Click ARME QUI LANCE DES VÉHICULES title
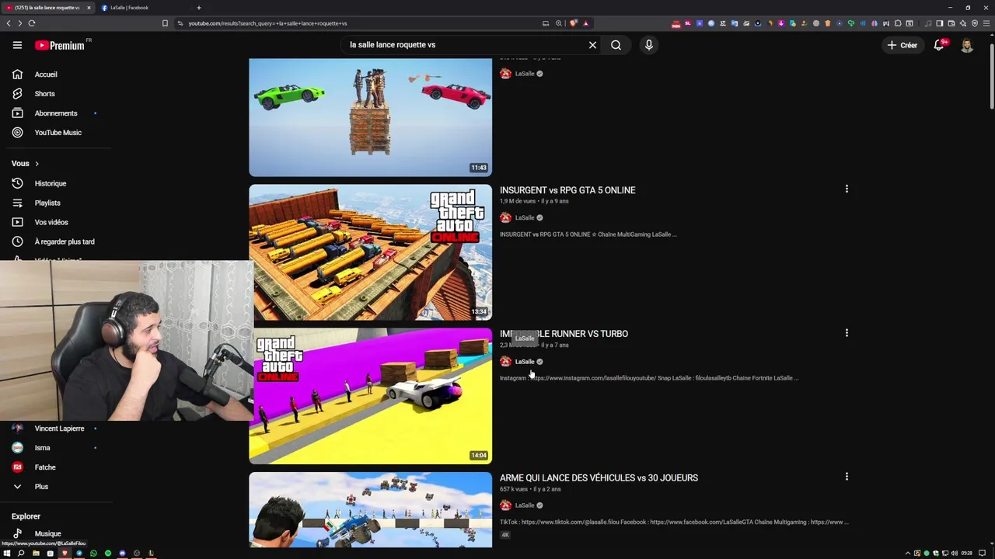 pos(599,477)
